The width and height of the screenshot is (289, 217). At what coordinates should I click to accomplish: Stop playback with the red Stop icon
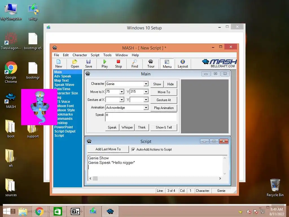(118, 64)
